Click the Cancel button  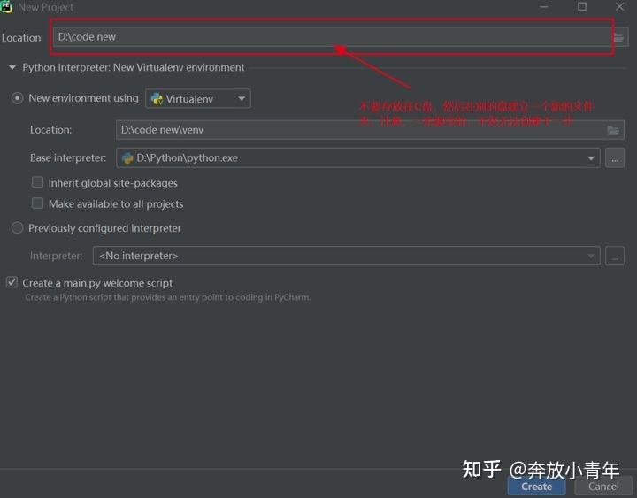point(603,487)
